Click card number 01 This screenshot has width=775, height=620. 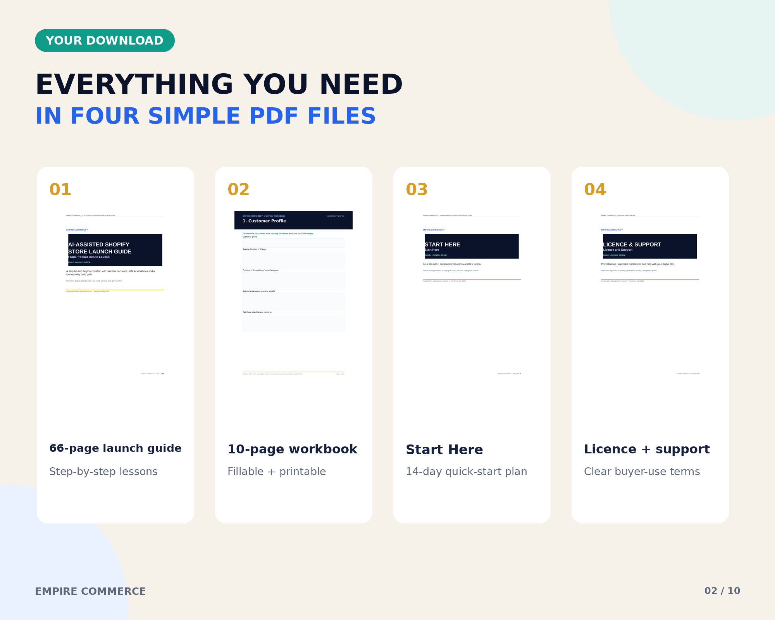[60, 189]
